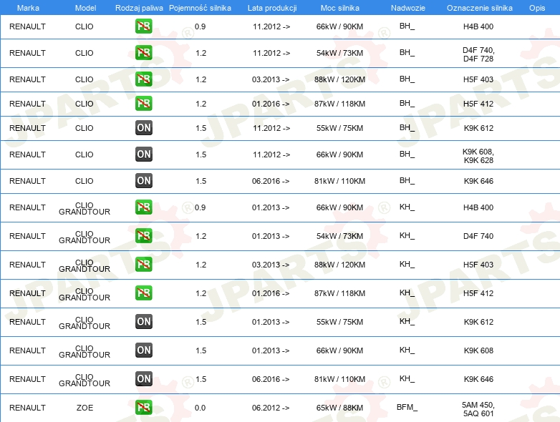Click petrol icon in Clio BH_ H5F 412 row
Screen dimensions: 560x422
pyautogui.click(x=143, y=103)
